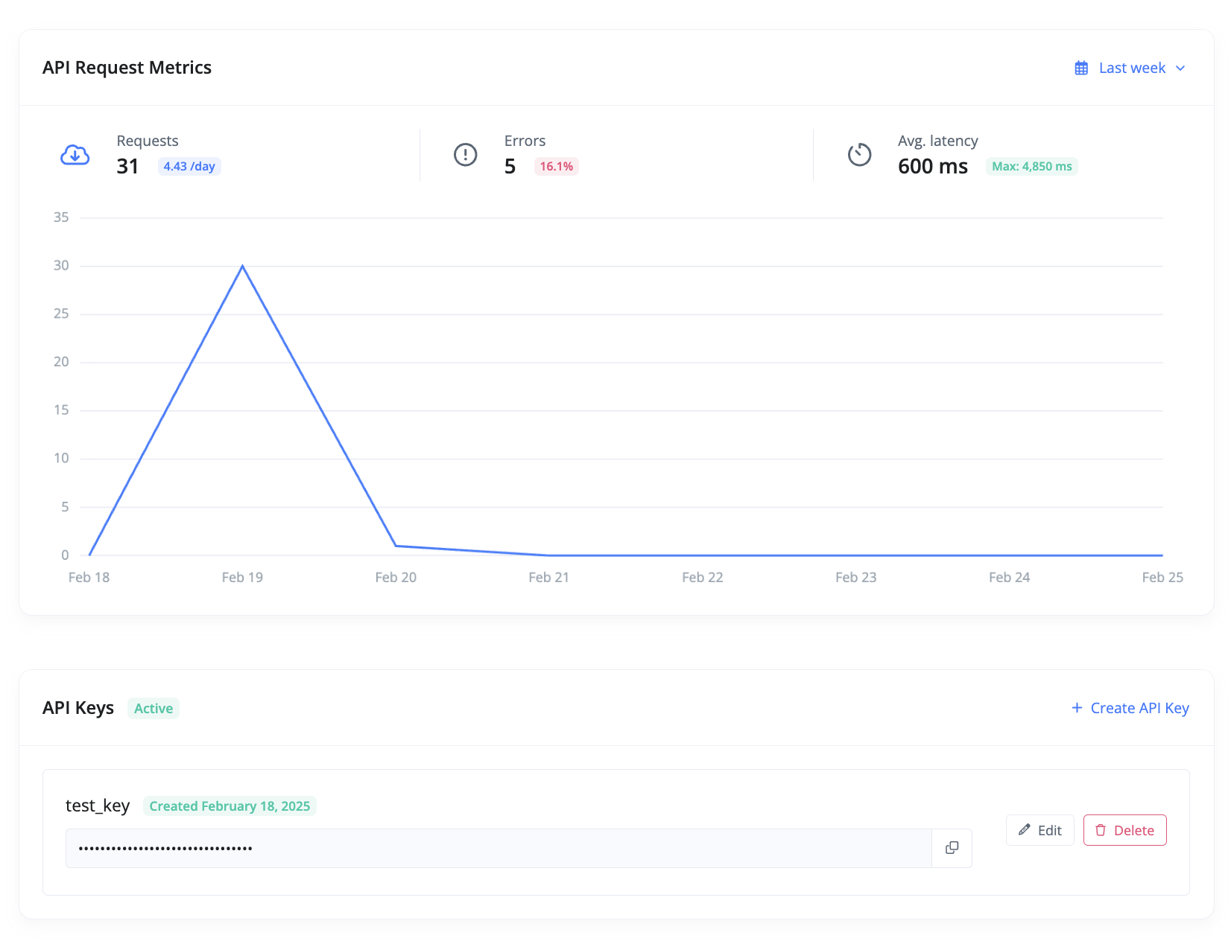The image size is (1231, 941).
Task: Click the trash icon on Delete
Action: tap(1101, 830)
